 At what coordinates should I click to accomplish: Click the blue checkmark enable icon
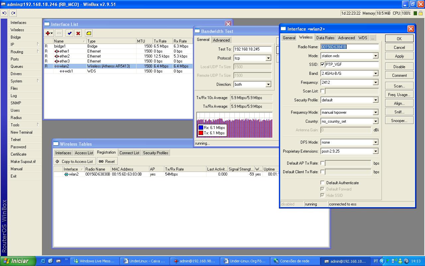point(69,33)
